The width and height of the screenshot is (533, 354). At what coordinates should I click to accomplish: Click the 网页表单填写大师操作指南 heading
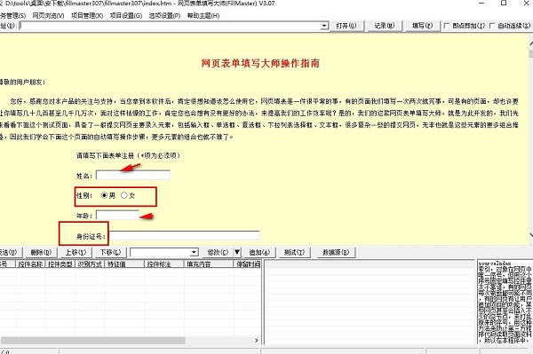click(260, 63)
